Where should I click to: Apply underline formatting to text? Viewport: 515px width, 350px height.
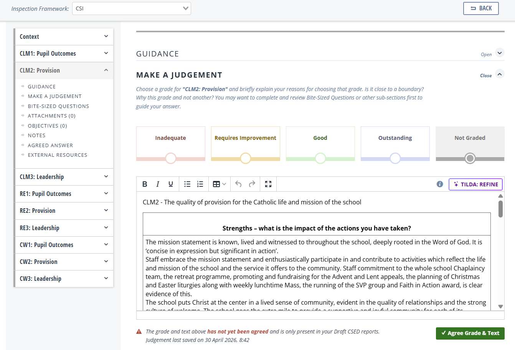point(171,184)
